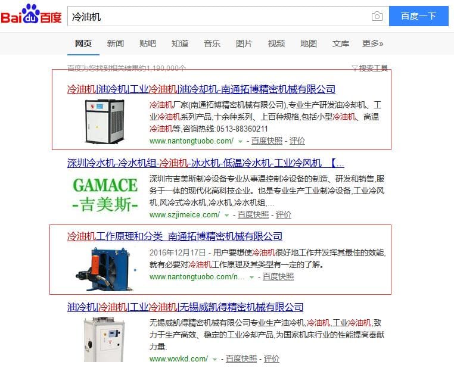The height and width of the screenshot is (368, 454).
Task: Focus the search box containing 冷油机
Action: [x=220, y=16]
